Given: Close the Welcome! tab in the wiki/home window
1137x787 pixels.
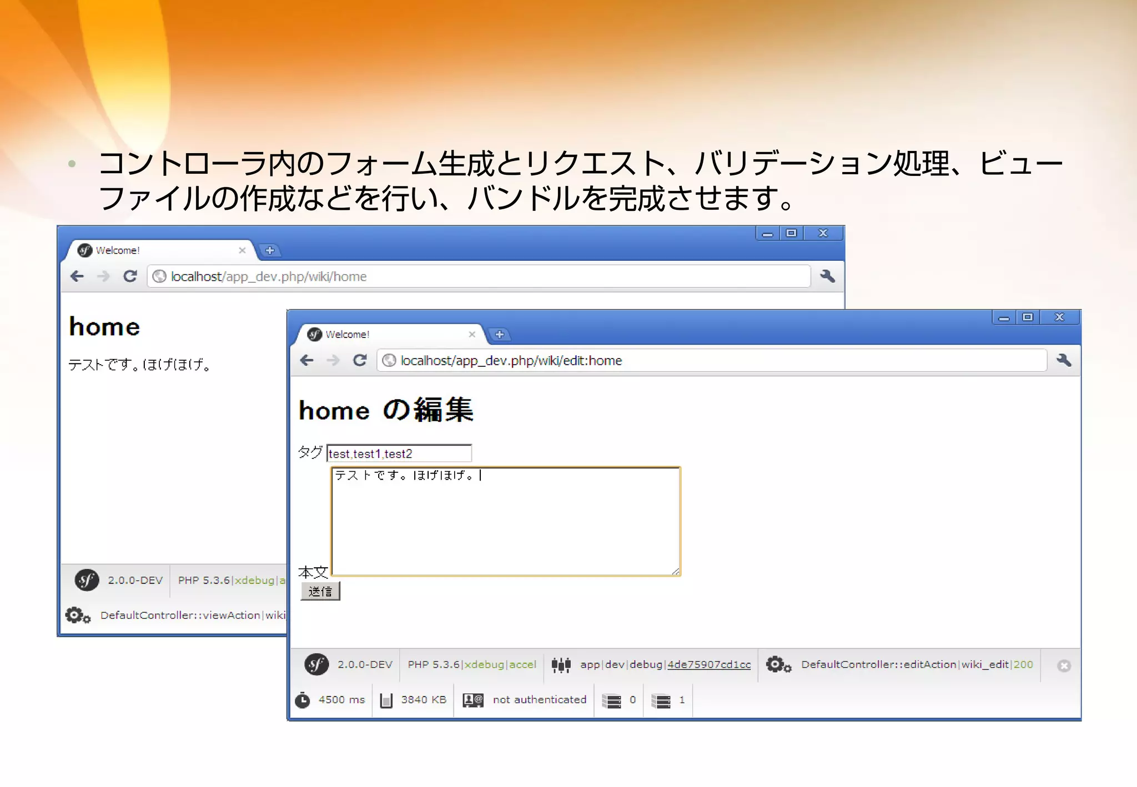Looking at the screenshot, I should 242,250.
